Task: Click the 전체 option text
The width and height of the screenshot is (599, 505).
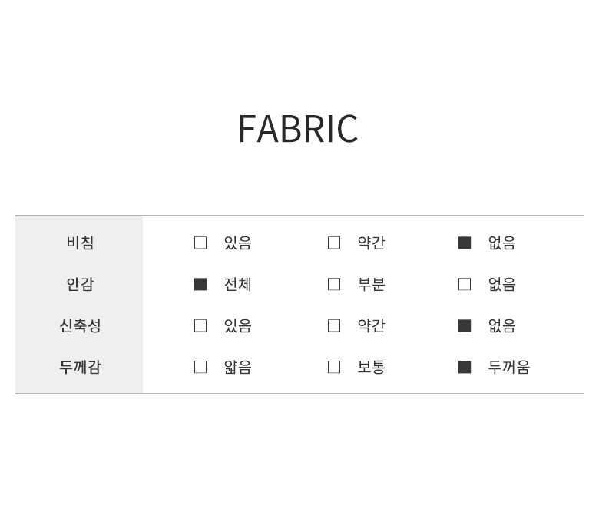Action: pyautogui.click(x=237, y=284)
